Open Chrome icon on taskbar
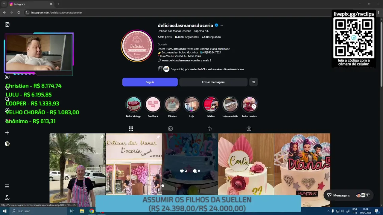Image resolution: width=383 pixels, height=215 pixels. 92,211
